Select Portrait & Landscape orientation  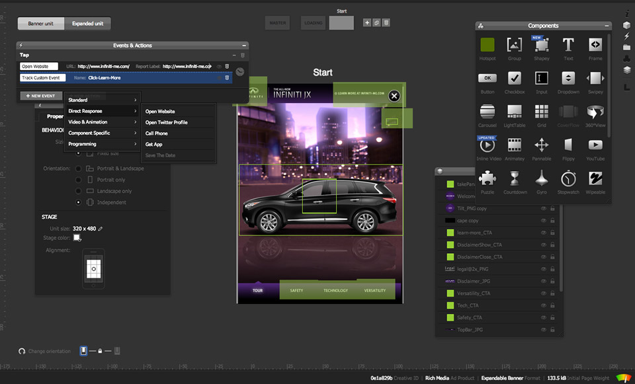(x=78, y=169)
